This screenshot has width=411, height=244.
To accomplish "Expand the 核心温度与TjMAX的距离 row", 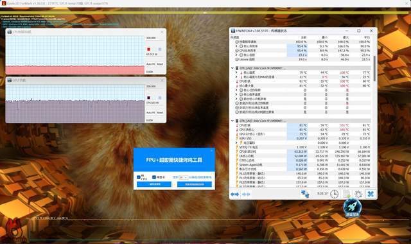I will click(x=236, y=77).
